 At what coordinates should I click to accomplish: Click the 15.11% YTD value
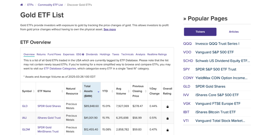[x=106, y=118]
